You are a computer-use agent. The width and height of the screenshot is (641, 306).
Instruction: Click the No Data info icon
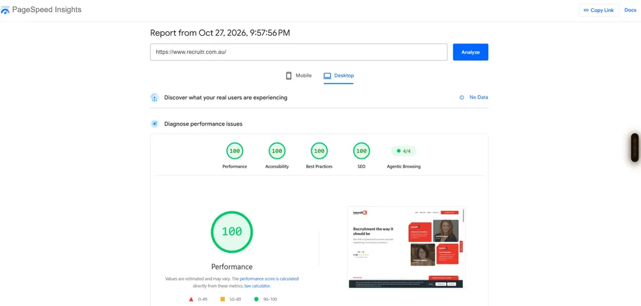click(462, 97)
